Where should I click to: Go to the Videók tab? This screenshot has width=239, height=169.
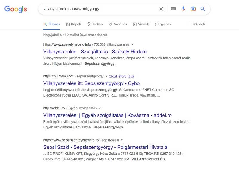click(141, 24)
